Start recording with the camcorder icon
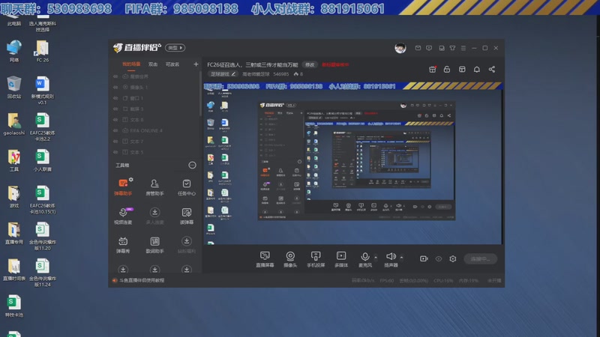 (x=424, y=258)
